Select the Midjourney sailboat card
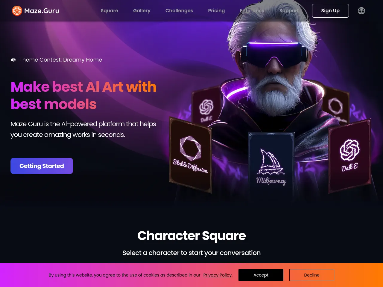 tap(271, 164)
